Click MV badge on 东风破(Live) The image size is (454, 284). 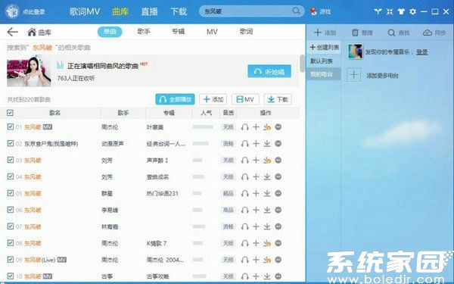coord(62,260)
